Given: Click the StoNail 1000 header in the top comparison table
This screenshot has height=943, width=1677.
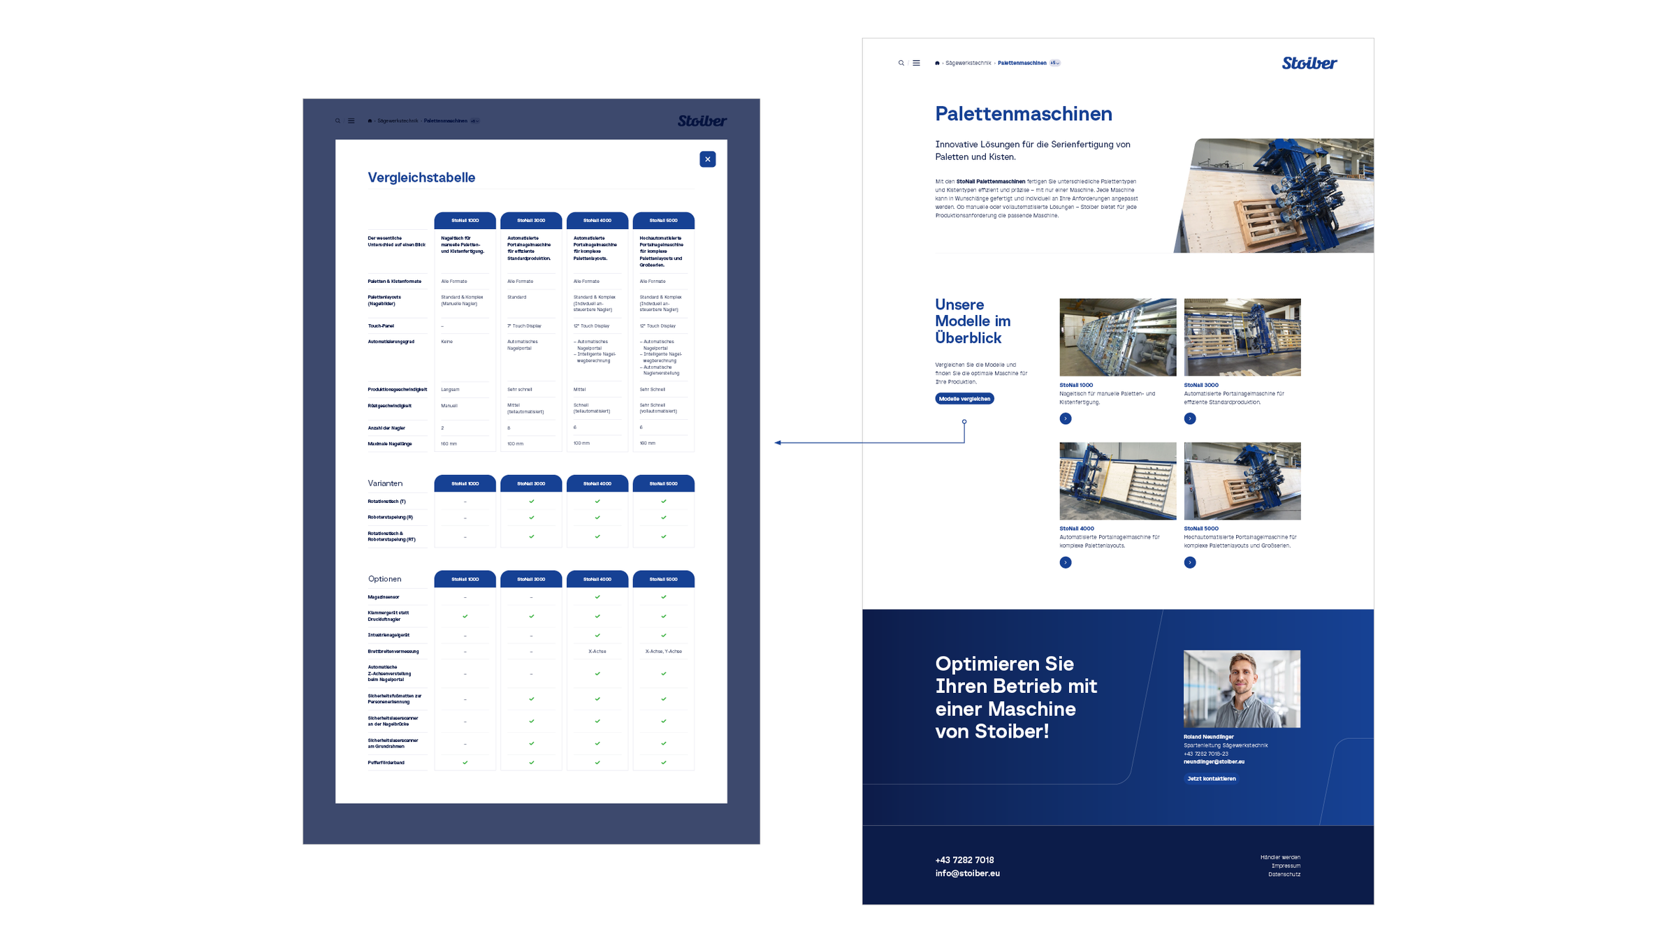Looking at the screenshot, I should pyautogui.click(x=465, y=220).
